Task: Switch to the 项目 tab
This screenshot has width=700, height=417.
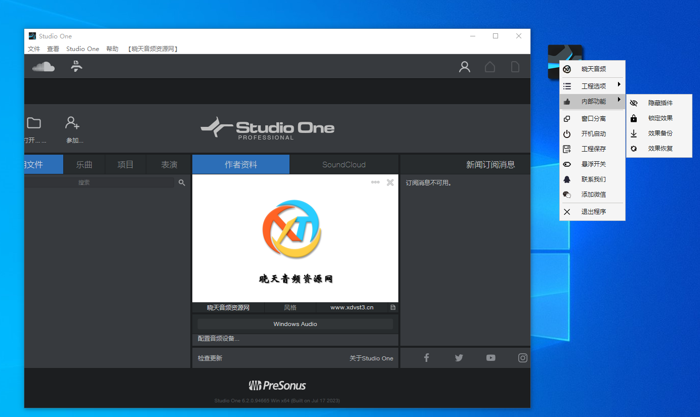Action: (126, 164)
